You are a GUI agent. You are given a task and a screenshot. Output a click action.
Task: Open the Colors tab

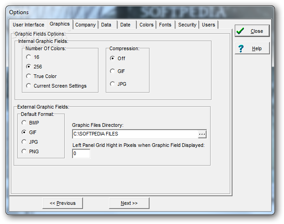(x=146, y=25)
